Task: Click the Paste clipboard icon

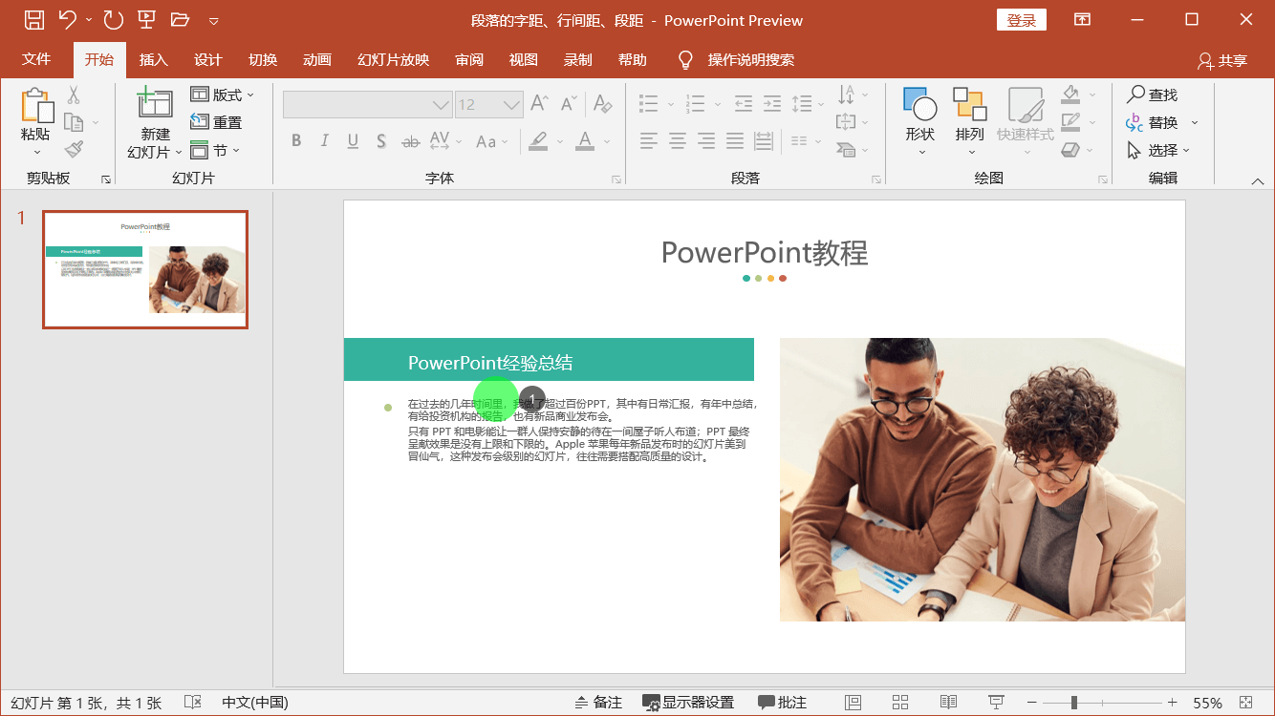Action: pos(36,107)
